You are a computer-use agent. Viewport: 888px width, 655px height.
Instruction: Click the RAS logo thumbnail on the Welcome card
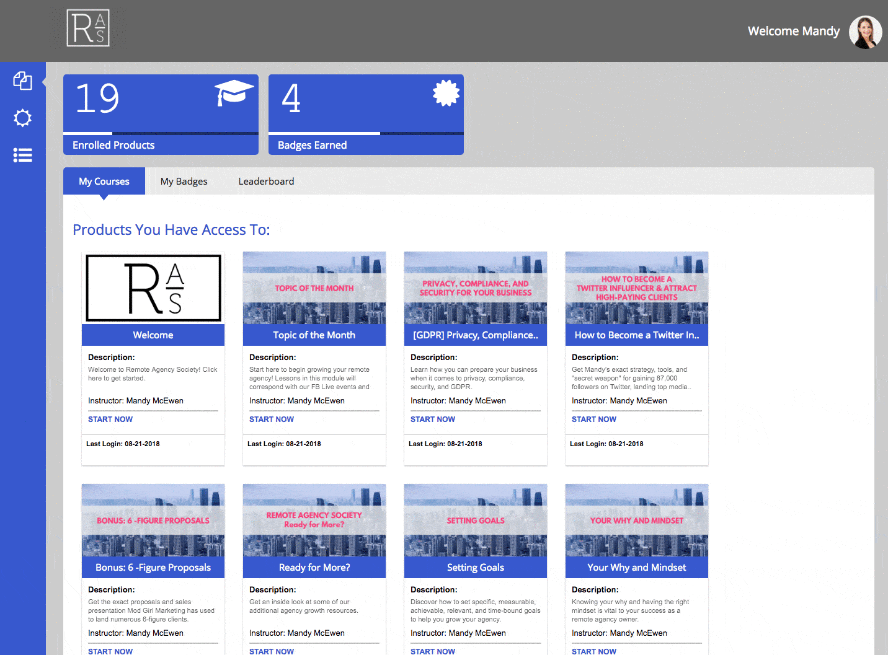click(153, 288)
